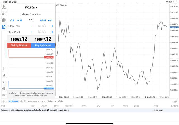Open the ข่าว tab
Image resolution: width=179 pixels, height=125 pixels.
click(x=43, y=101)
